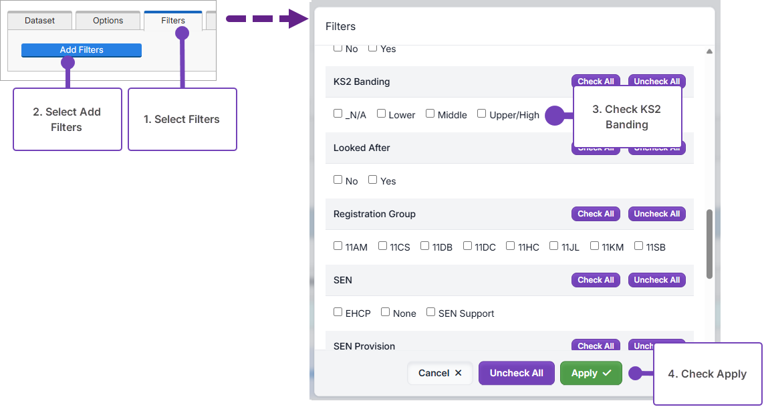
Task: Tick the Upper/High checkbox
Action: pos(481,114)
